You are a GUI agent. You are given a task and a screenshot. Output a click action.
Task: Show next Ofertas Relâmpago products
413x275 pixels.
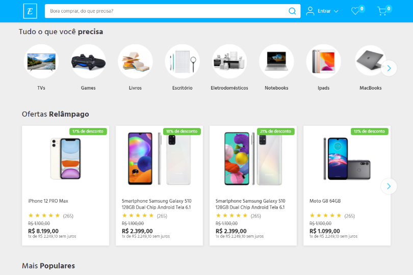click(389, 186)
